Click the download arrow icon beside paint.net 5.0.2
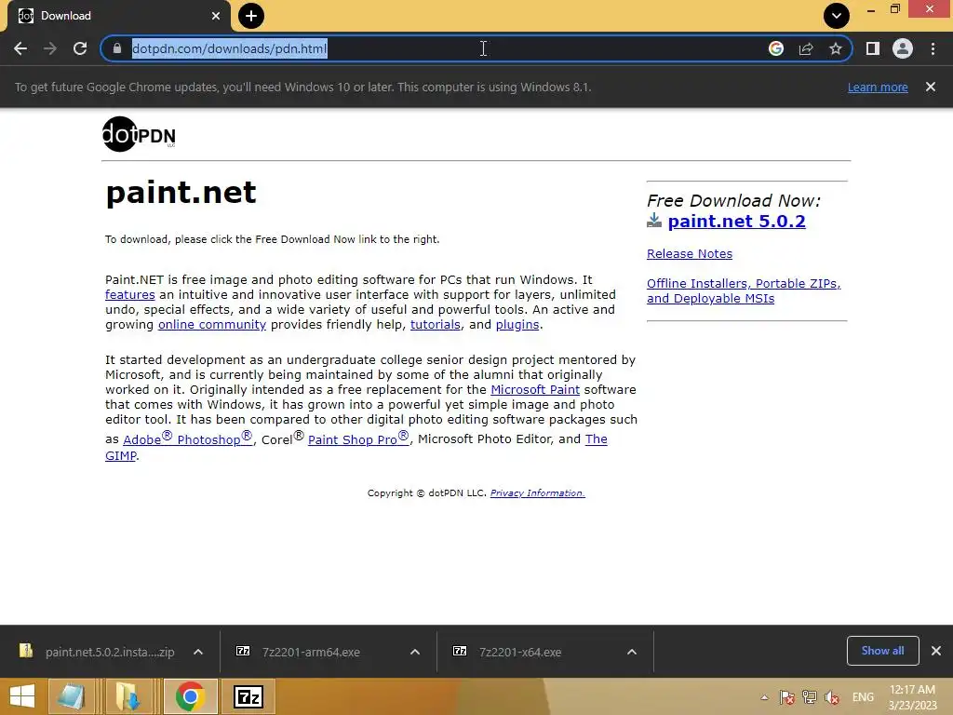This screenshot has width=953, height=715. pos(654,220)
